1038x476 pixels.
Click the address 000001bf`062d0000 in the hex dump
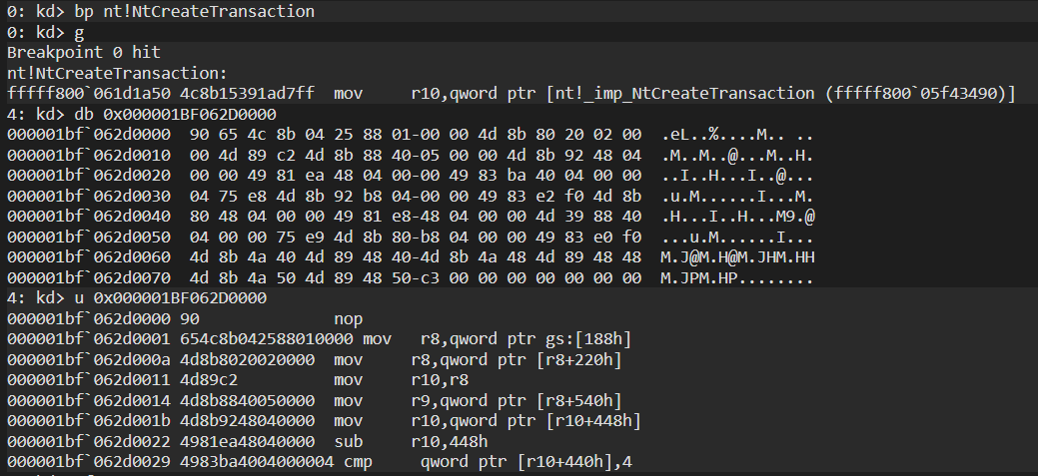click(x=89, y=134)
